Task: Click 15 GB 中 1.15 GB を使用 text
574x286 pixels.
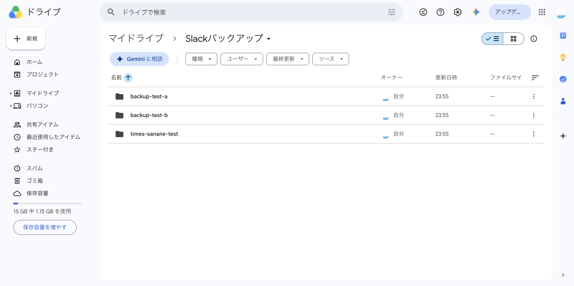Action: [42, 211]
